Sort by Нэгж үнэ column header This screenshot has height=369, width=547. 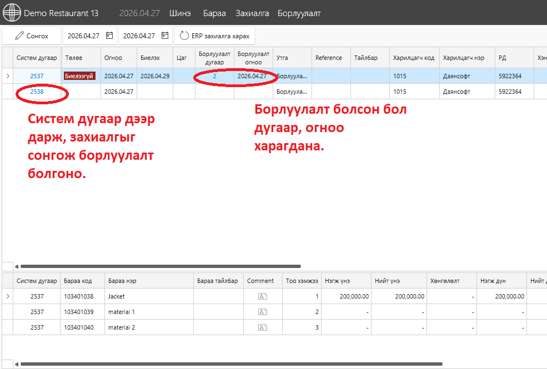pyautogui.click(x=346, y=281)
